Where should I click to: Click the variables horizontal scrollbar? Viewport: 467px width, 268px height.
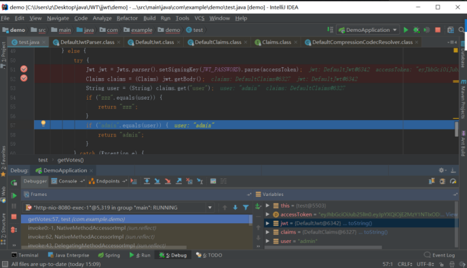point(323,247)
